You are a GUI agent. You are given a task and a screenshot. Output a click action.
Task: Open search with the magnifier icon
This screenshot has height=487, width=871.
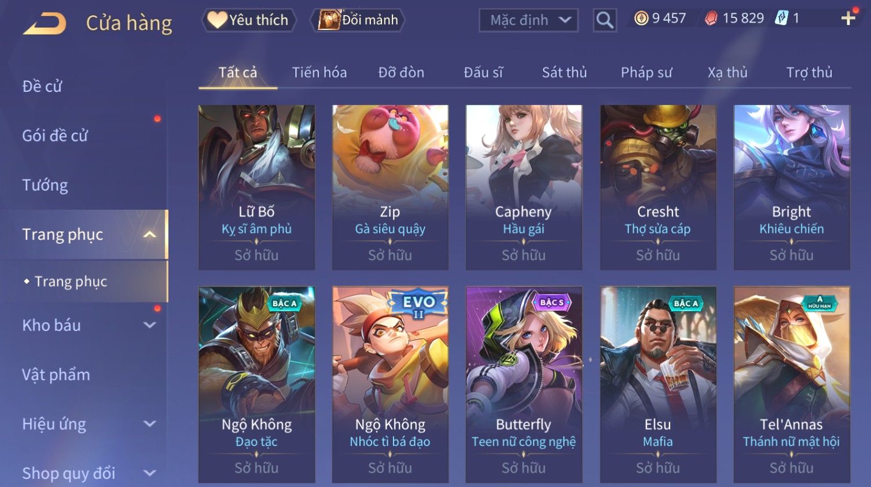pyautogui.click(x=605, y=20)
